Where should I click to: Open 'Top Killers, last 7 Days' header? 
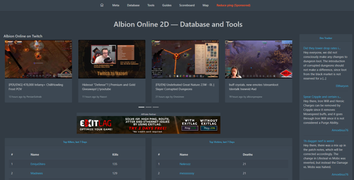coord(75,142)
